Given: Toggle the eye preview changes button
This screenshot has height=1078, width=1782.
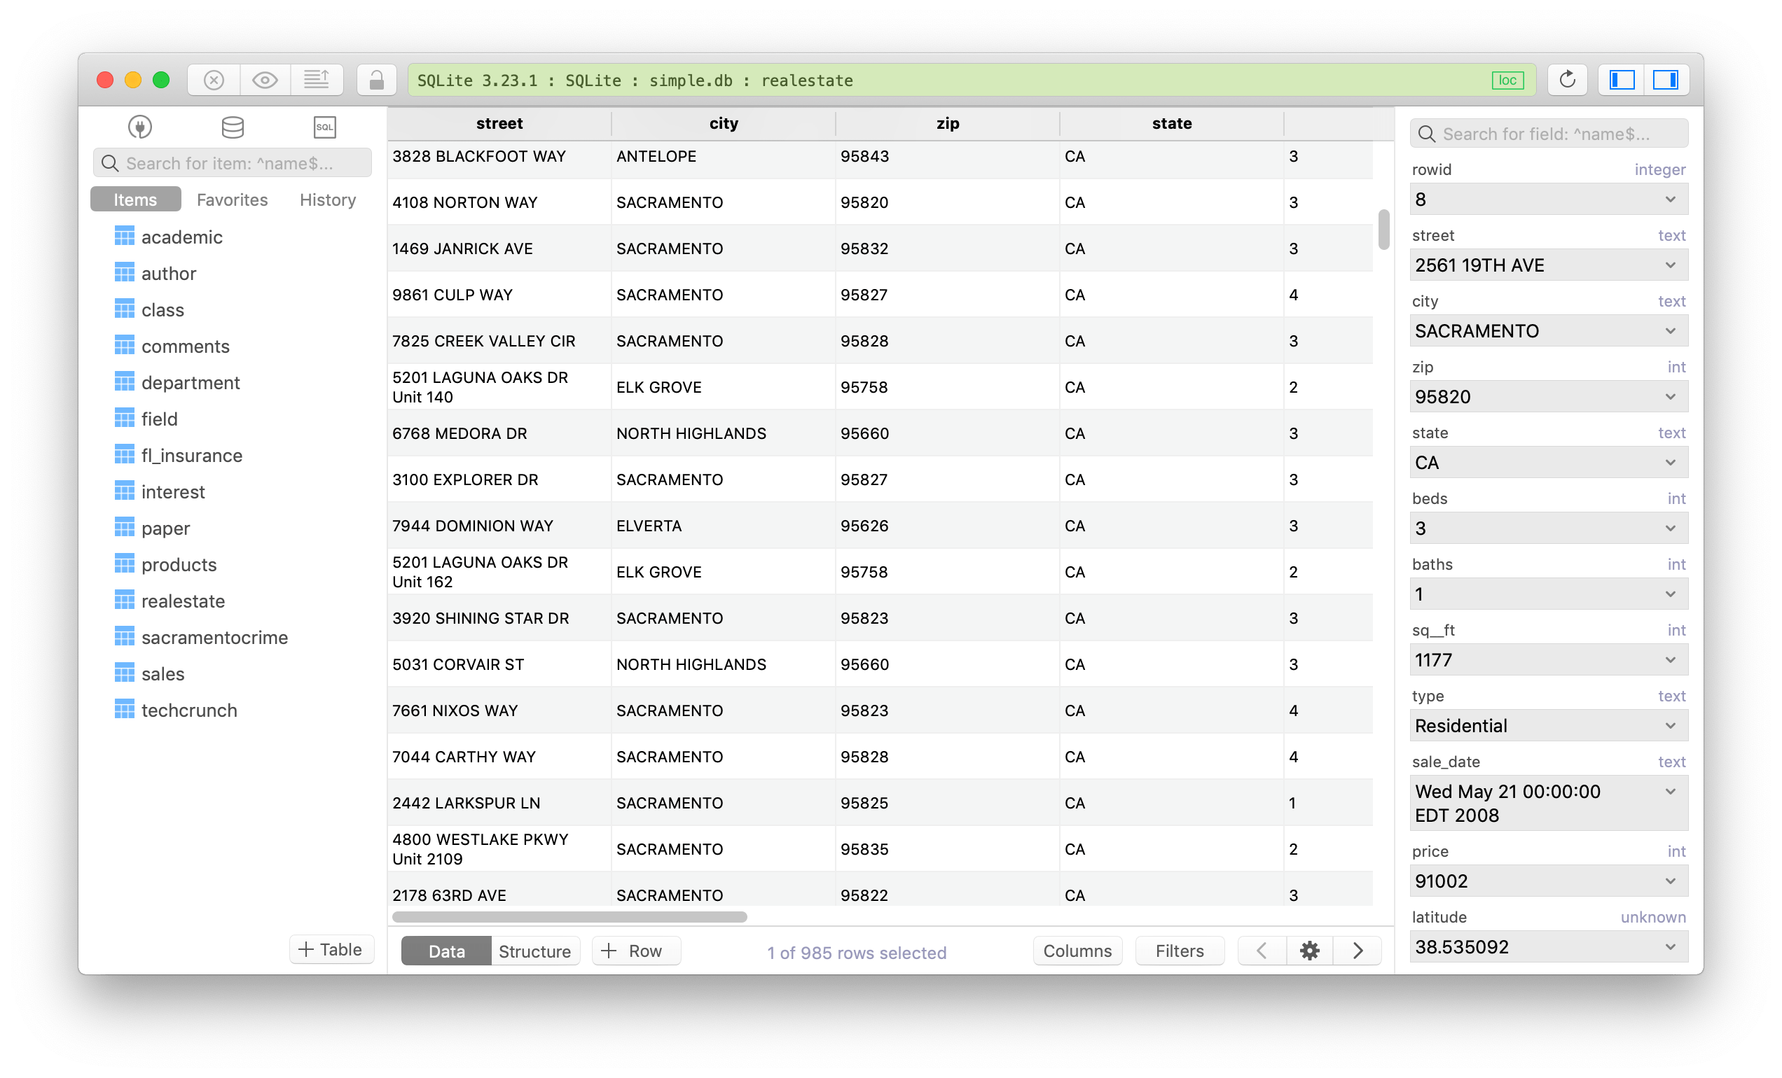Looking at the screenshot, I should pyautogui.click(x=265, y=80).
